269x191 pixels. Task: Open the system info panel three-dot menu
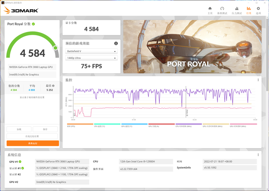258,155
